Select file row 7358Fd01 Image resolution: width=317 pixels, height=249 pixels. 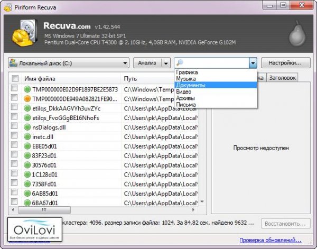[x=104, y=184]
